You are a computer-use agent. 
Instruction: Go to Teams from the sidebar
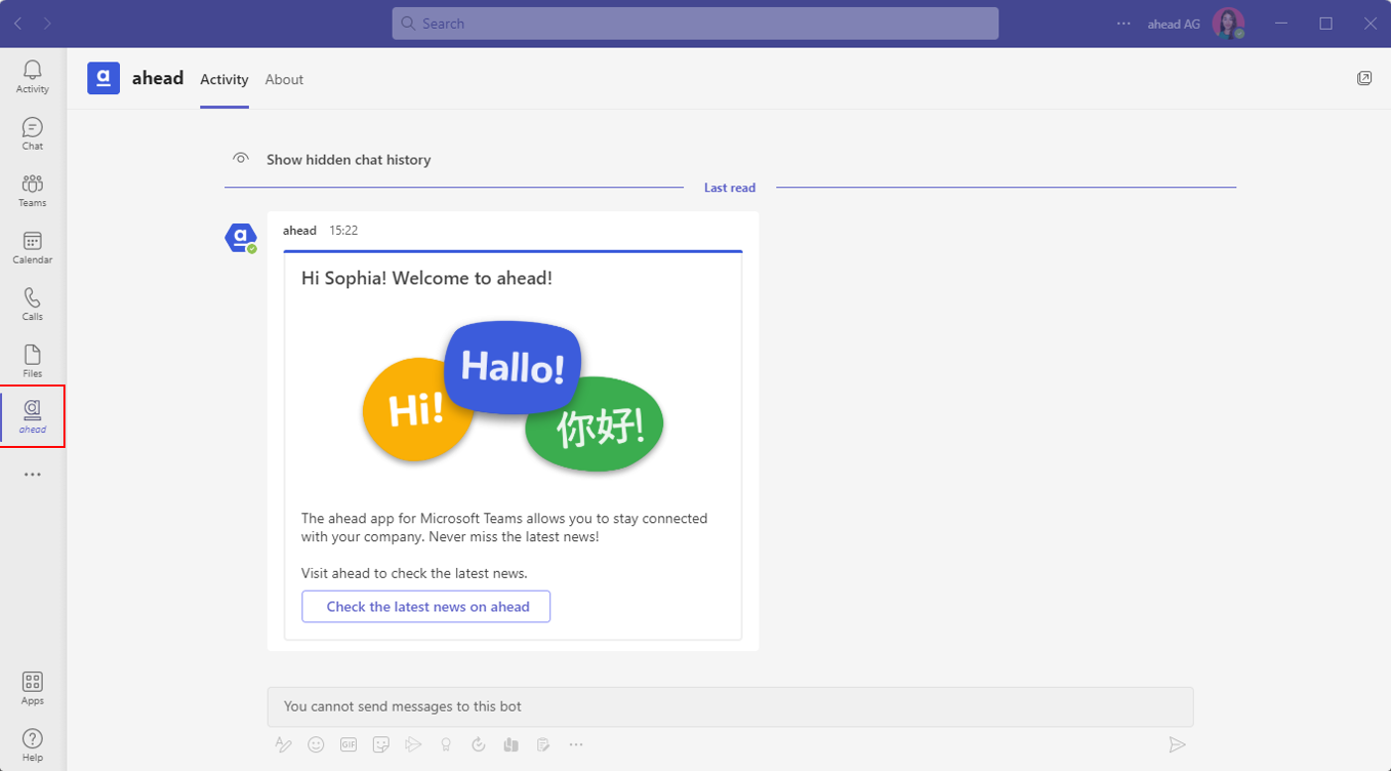pos(32,188)
